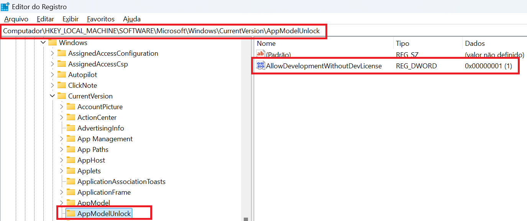The image size is (527, 221).
Task: Expand the Autopilot key
Action: tap(53, 75)
